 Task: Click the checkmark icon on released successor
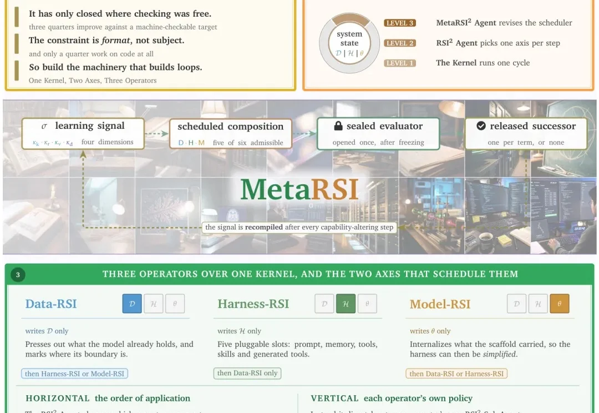481,126
